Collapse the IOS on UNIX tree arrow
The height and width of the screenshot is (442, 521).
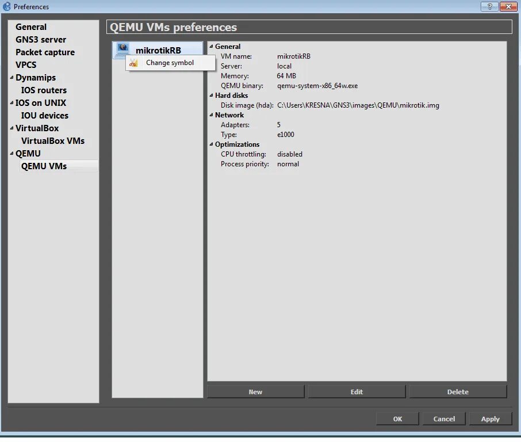12,103
